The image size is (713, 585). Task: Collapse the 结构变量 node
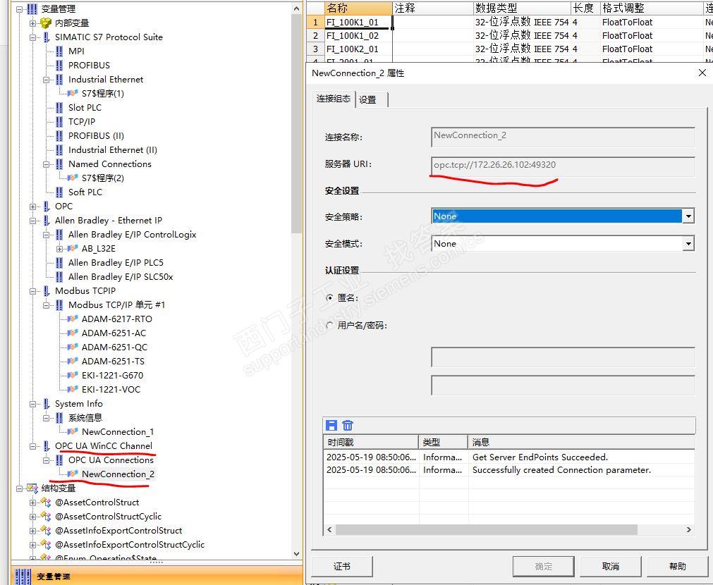[19, 488]
